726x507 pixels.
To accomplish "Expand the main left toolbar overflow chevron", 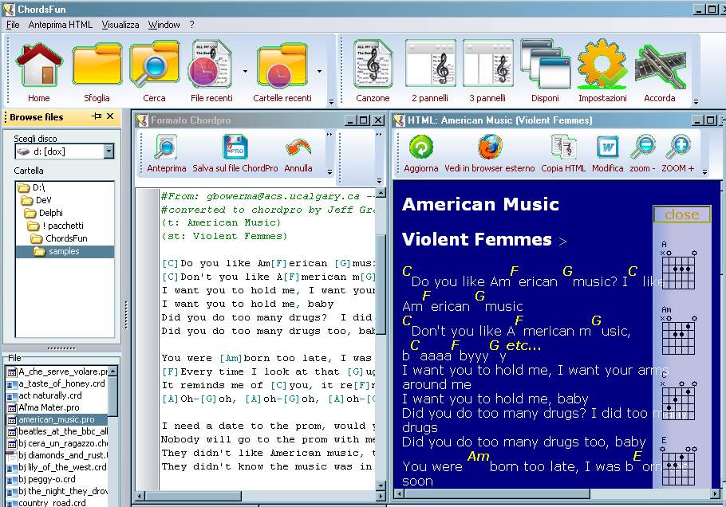I will pyautogui.click(x=331, y=102).
